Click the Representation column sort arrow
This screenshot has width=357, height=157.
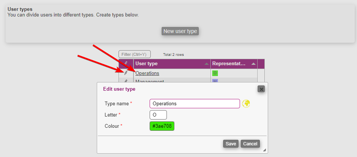coord(253,64)
